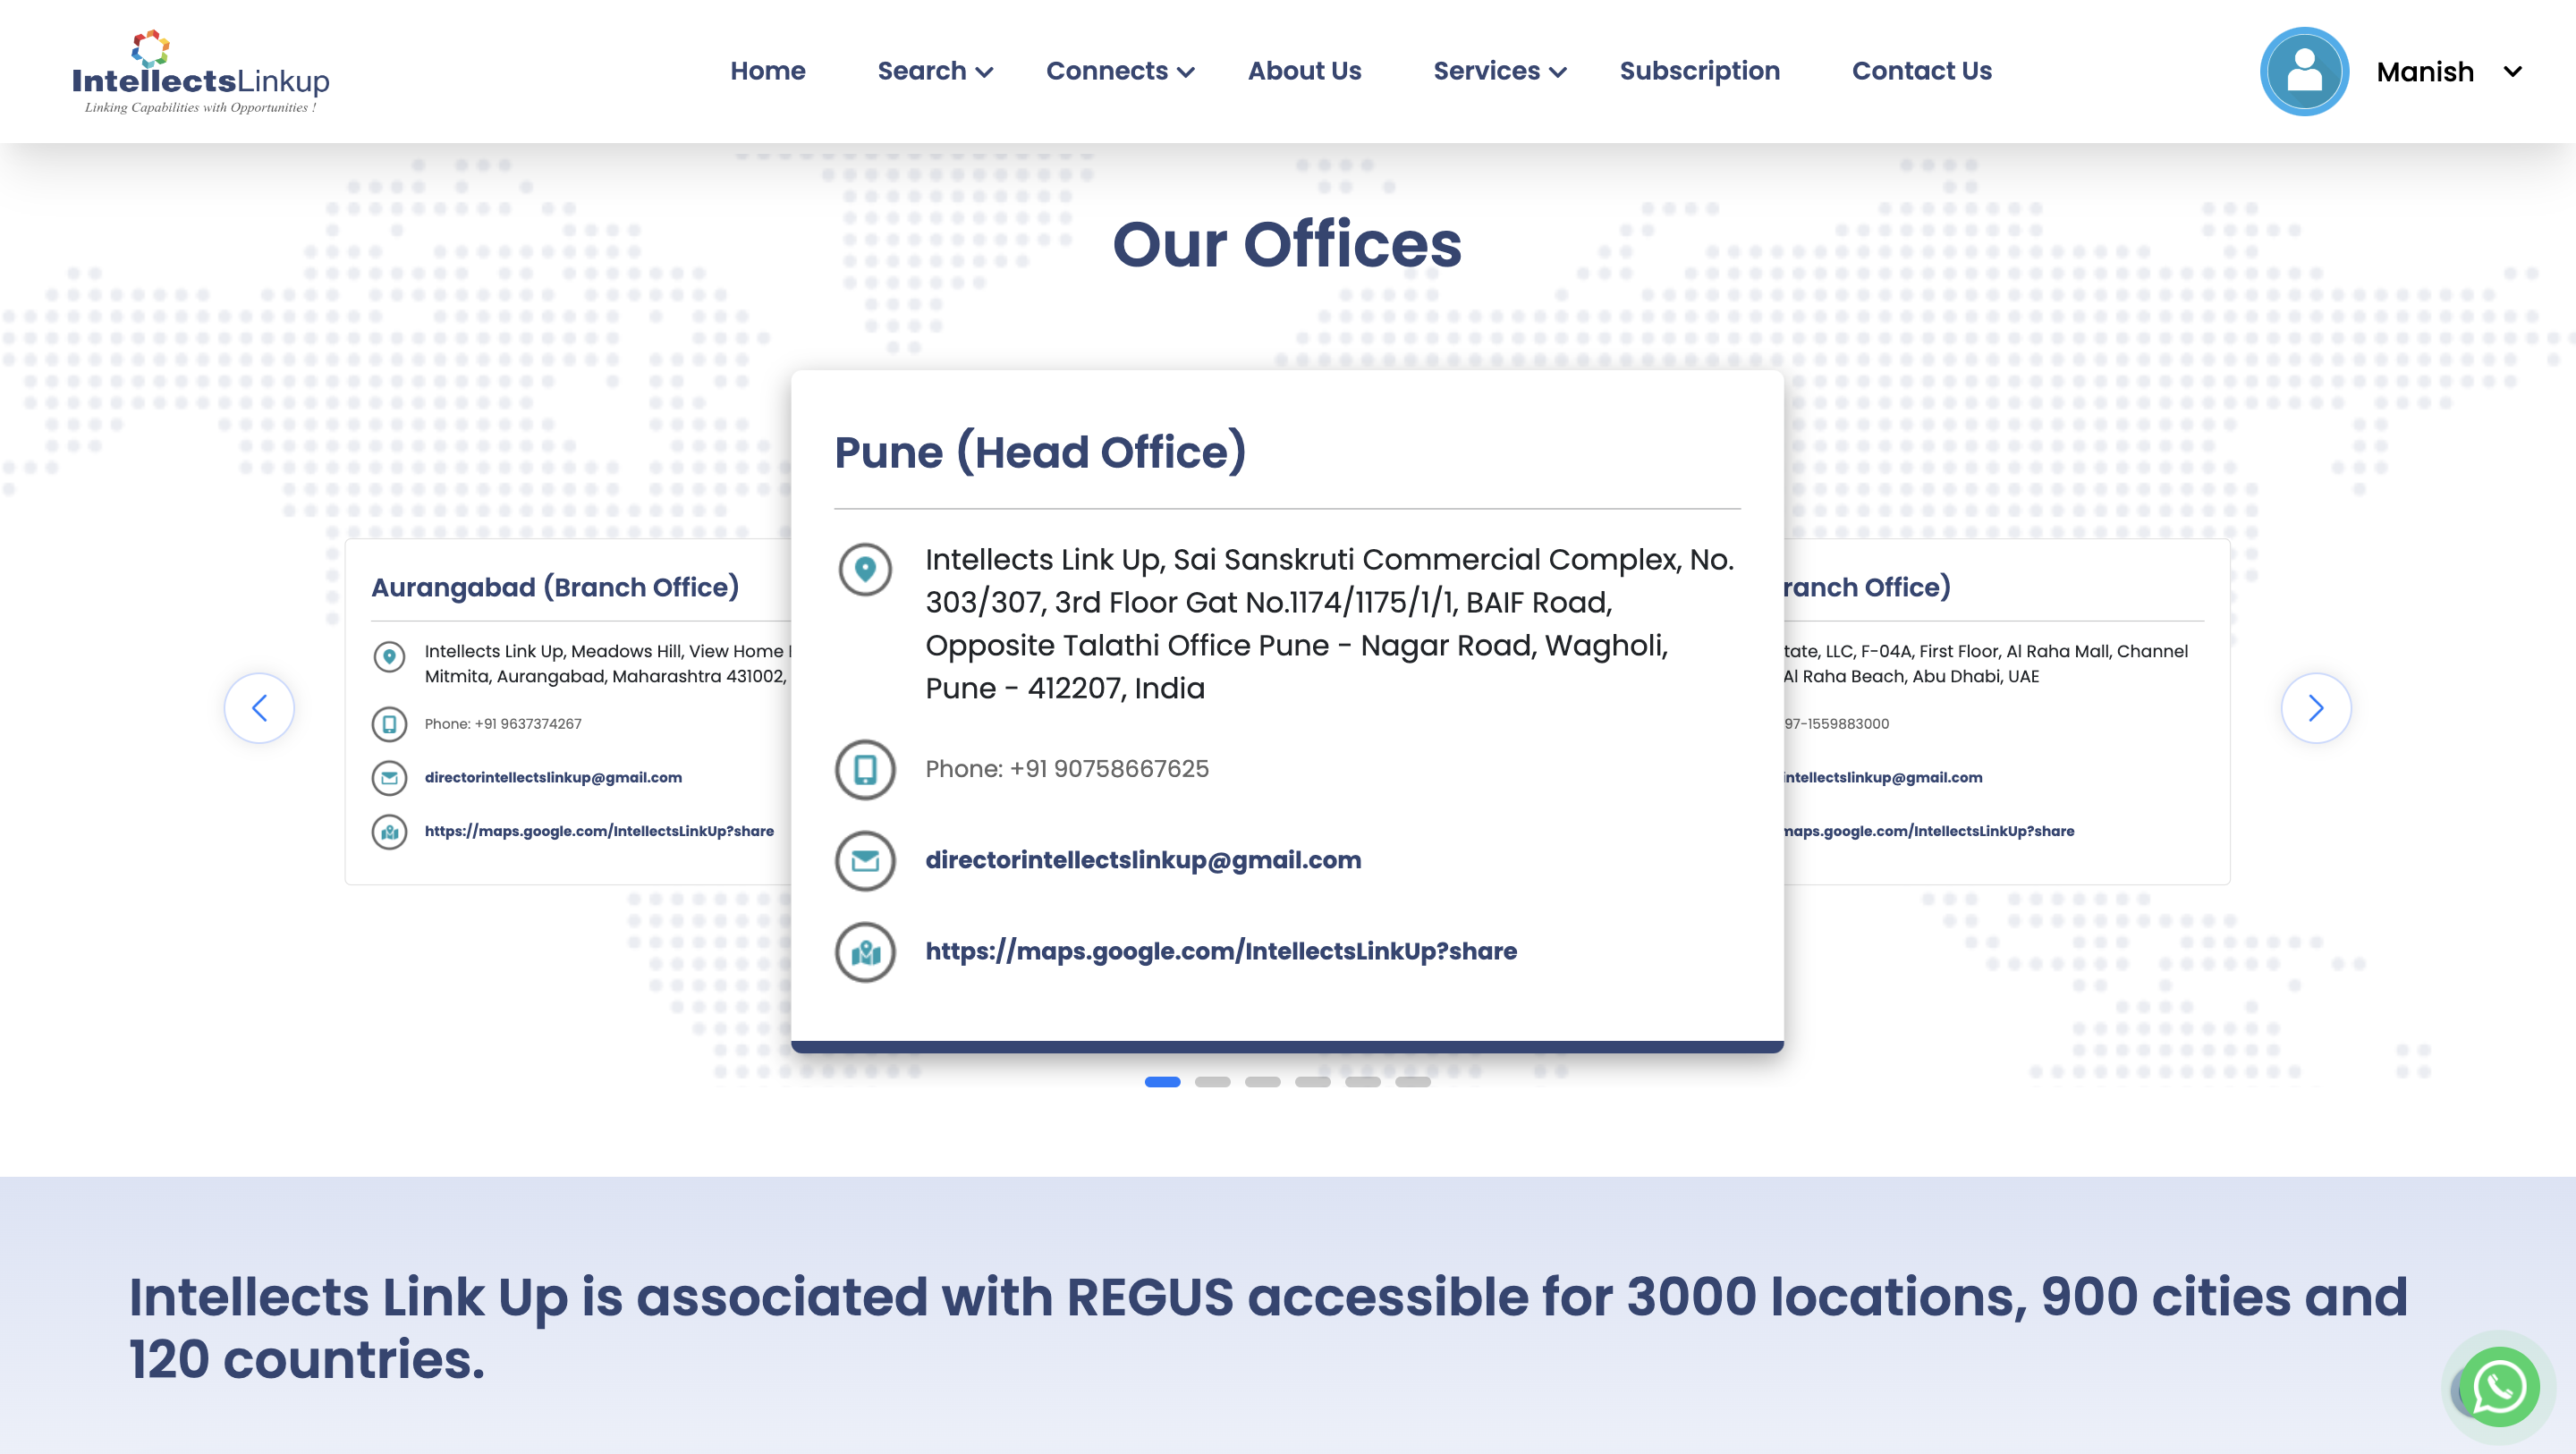Open the Subscription page
The width and height of the screenshot is (2576, 1454).
tap(1699, 71)
